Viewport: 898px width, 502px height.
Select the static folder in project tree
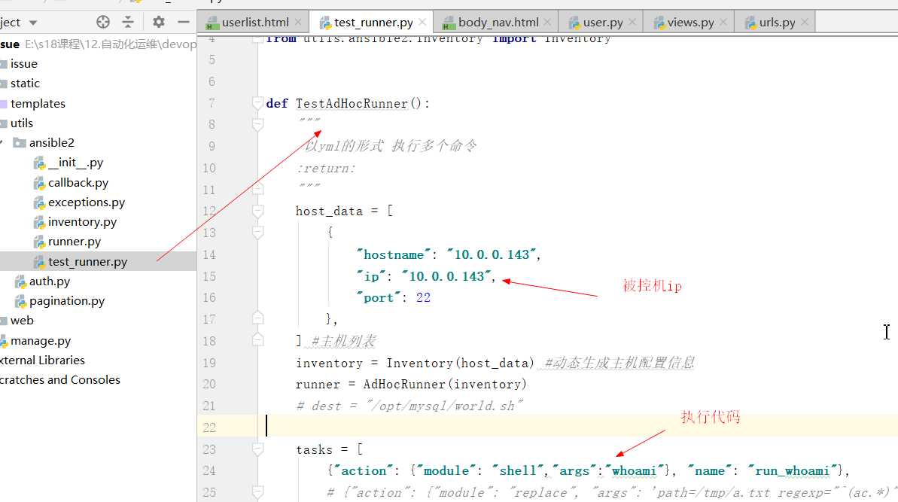tap(25, 84)
